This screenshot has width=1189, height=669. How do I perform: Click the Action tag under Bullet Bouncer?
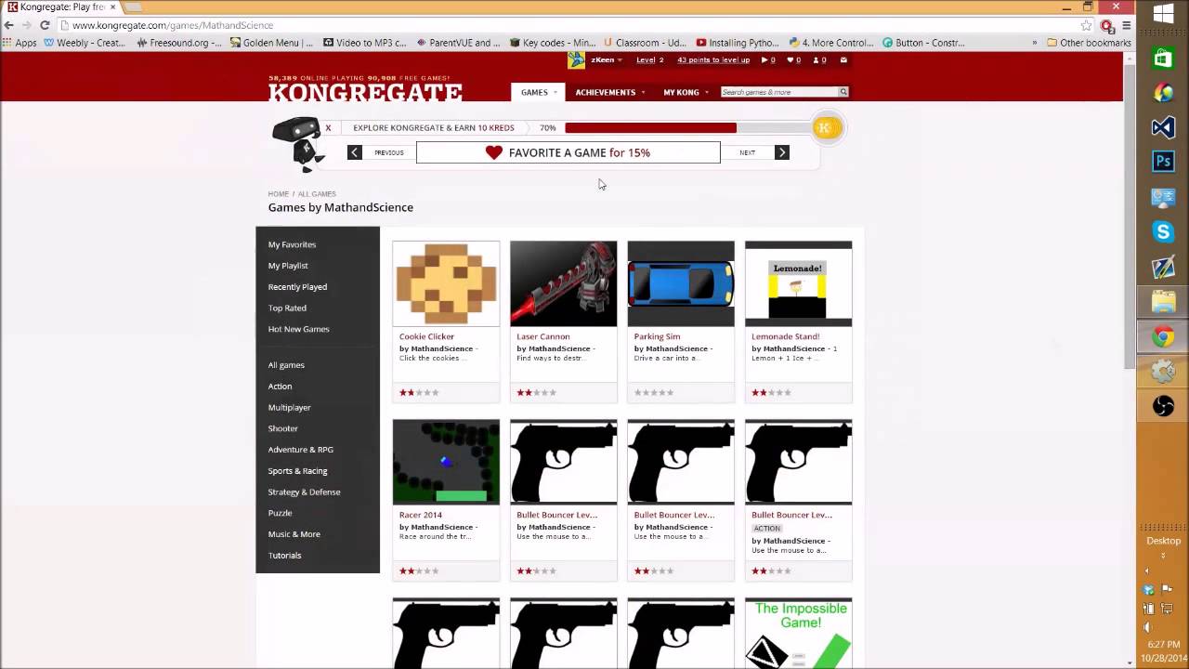767,528
